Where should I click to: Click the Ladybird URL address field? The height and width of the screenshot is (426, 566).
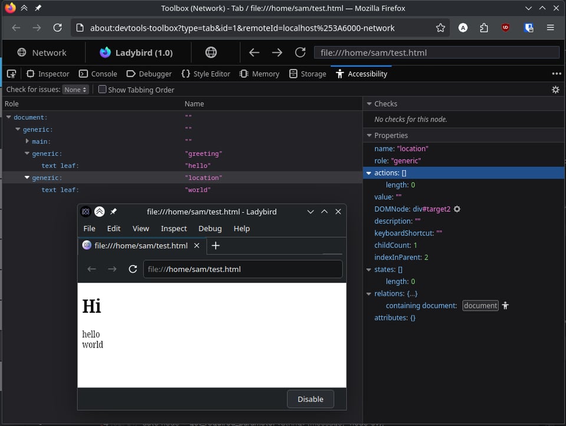243,269
